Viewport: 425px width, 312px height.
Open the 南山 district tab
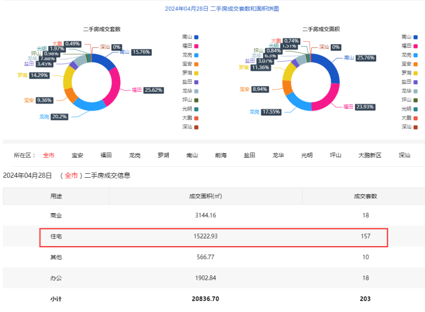click(x=192, y=155)
